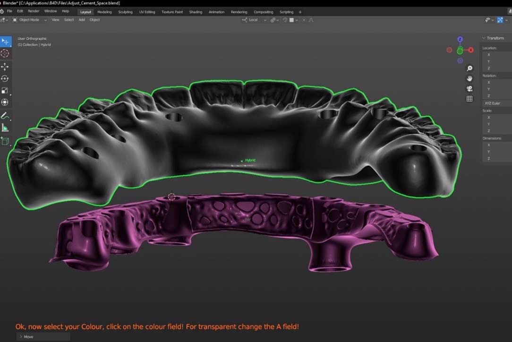Open the Render menu
The height and width of the screenshot is (342, 512).
(x=34, y=11)
